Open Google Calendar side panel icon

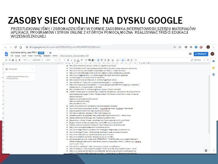point(213,61)
